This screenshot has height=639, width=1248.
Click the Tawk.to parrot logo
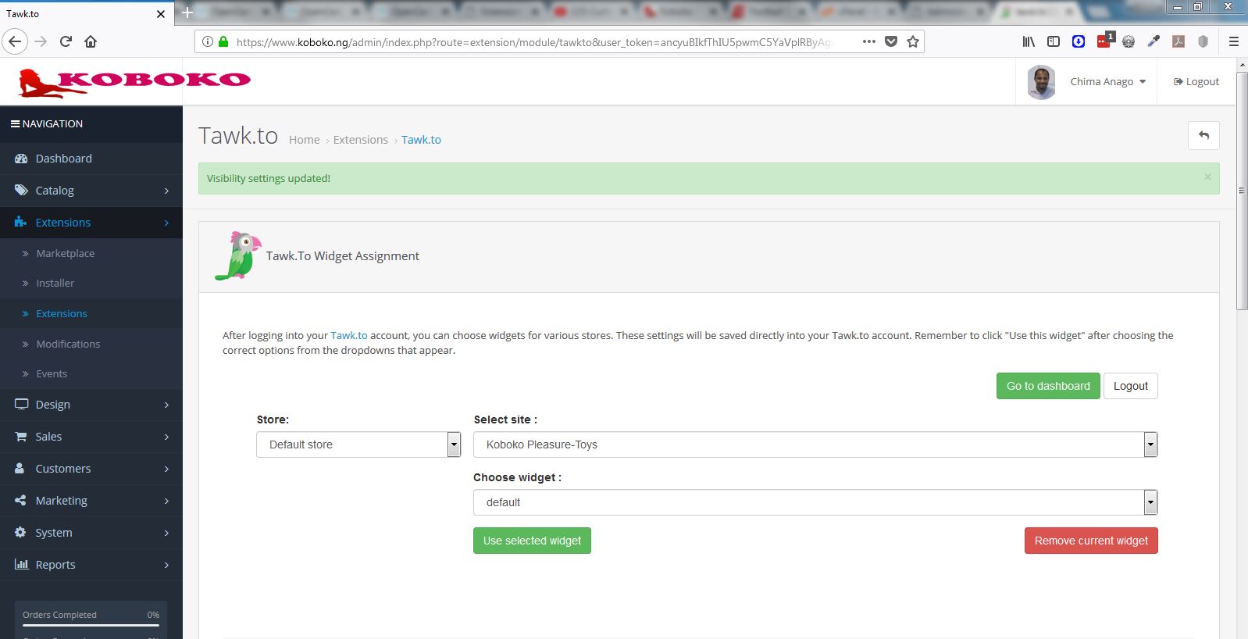(237, 255)
